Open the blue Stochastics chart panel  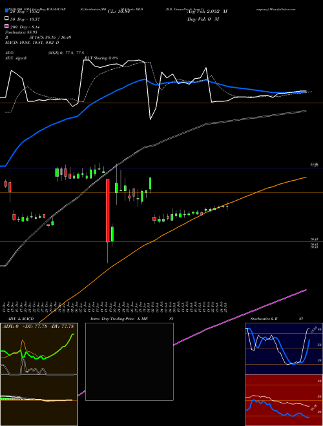[284, 349]
